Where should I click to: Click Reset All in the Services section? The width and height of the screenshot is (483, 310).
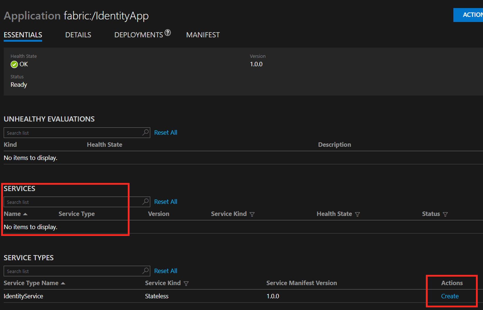coord(166,201)
